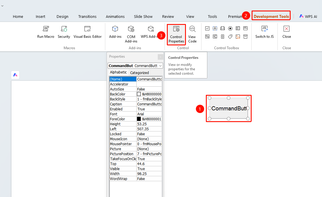322x197 pixels.
Task: Insert a Label control from toolbox
Action: click(230, 37)
